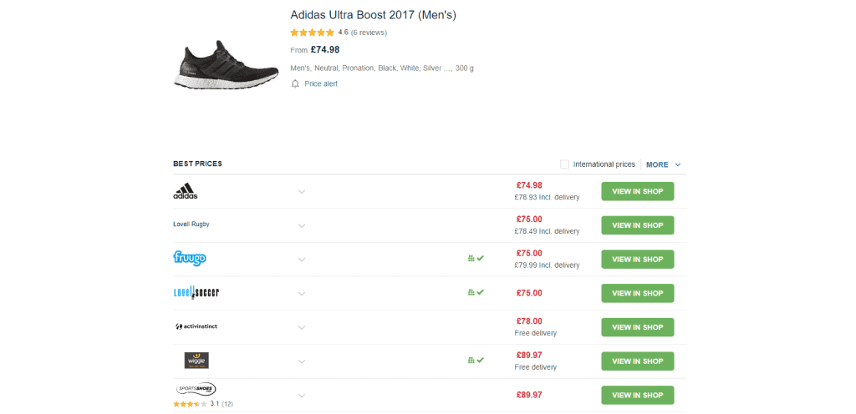The width and height of the screenshot is (856, 414).
Task: Open the Fruugo shop logo
Action: [x=190, y=258]
